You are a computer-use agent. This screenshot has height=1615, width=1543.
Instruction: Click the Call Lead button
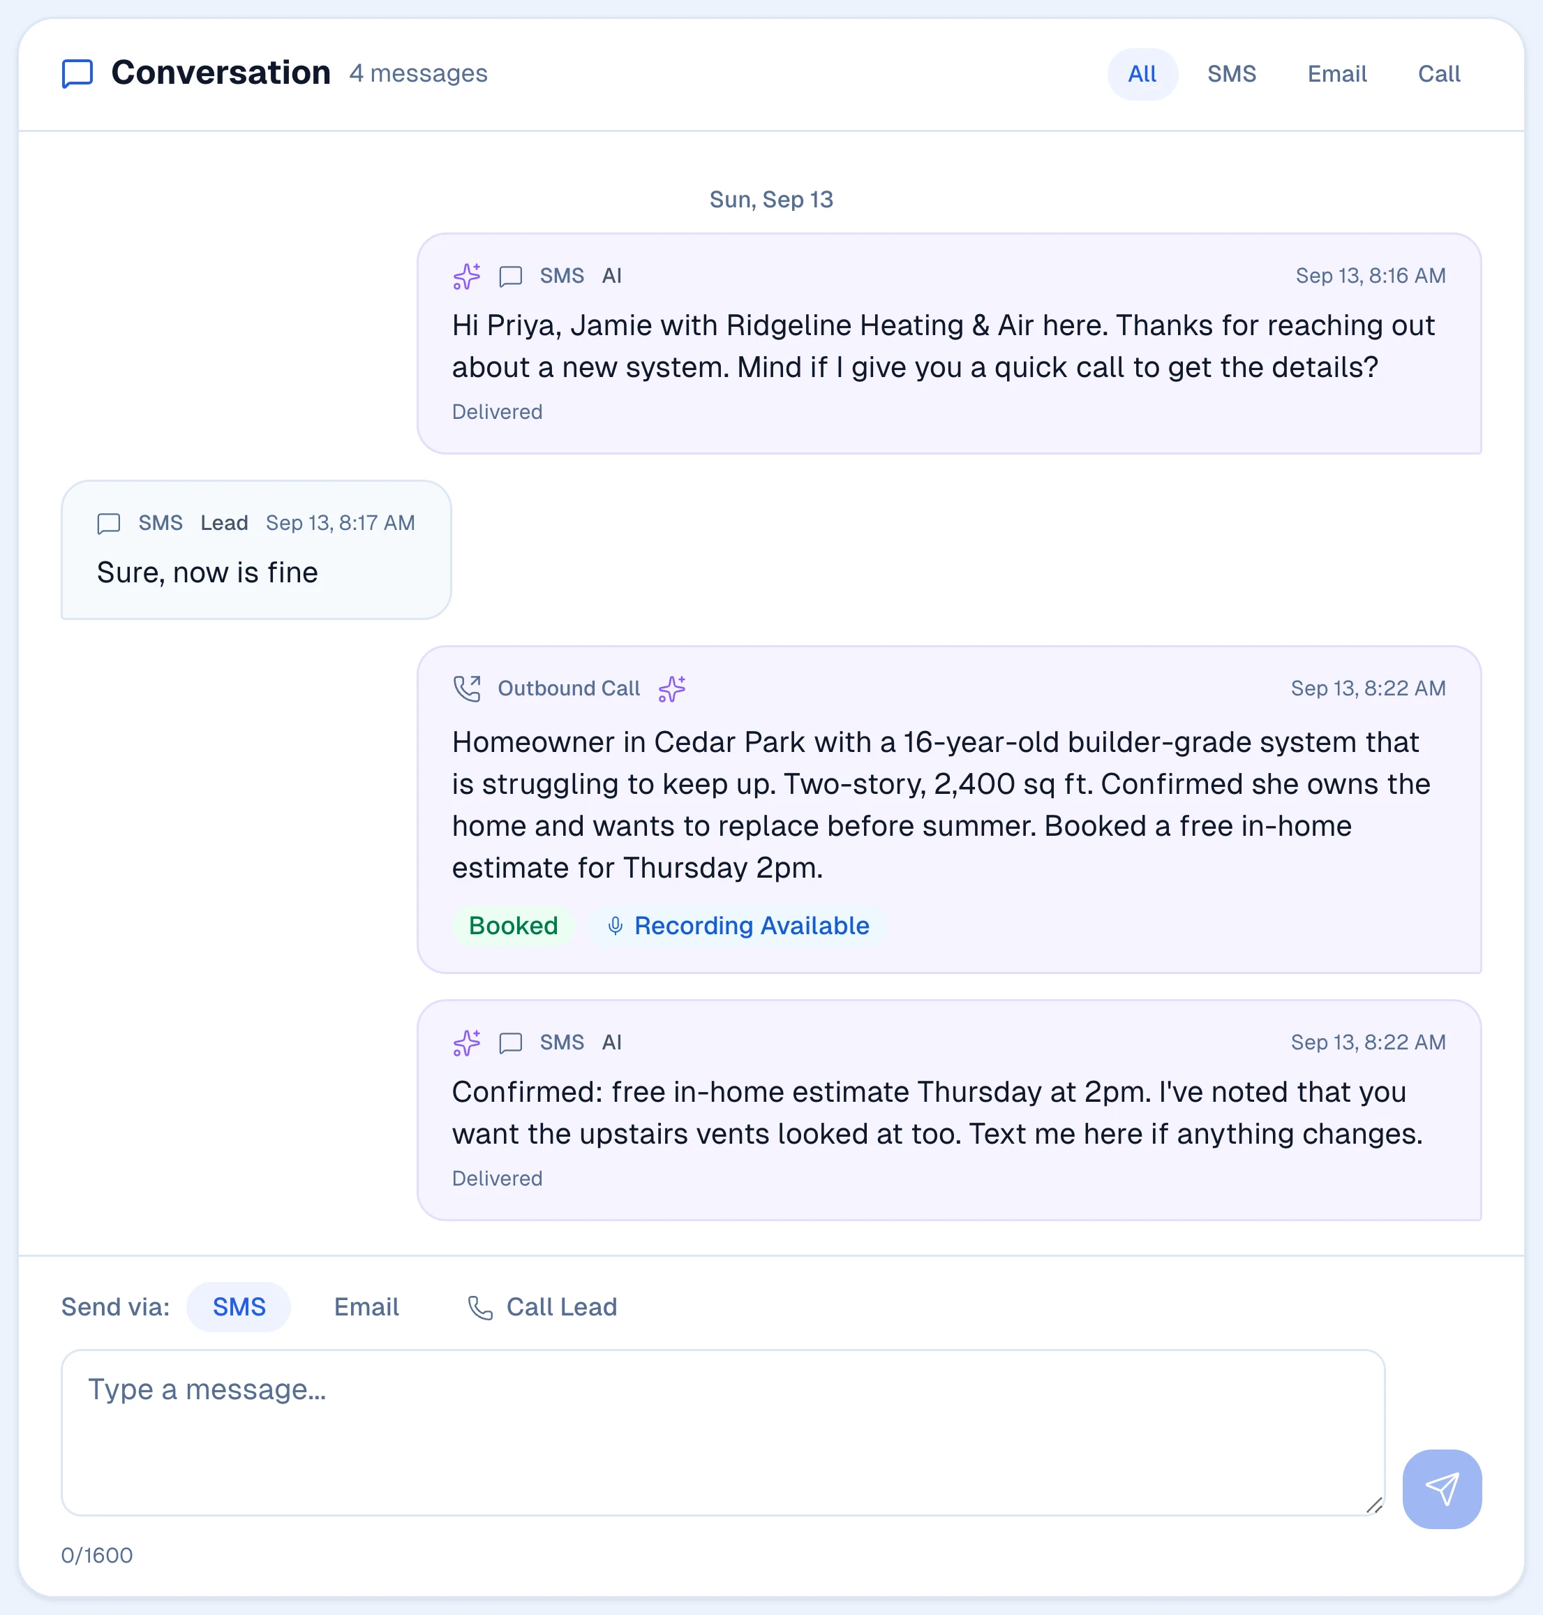pyautogui.click(x=543, y=1307)
